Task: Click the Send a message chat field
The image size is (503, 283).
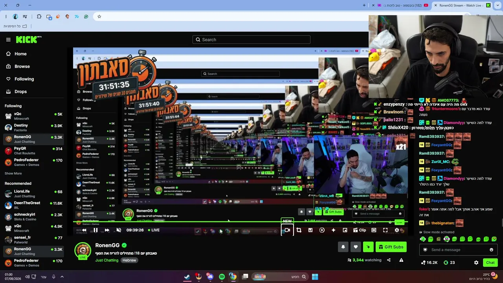Action: (458, 250)
